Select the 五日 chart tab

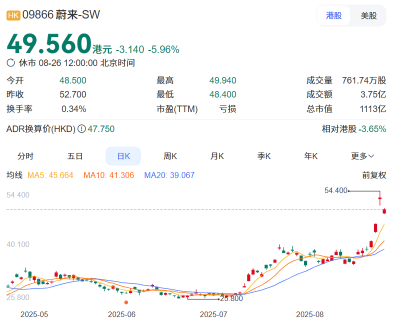(75, 156)
